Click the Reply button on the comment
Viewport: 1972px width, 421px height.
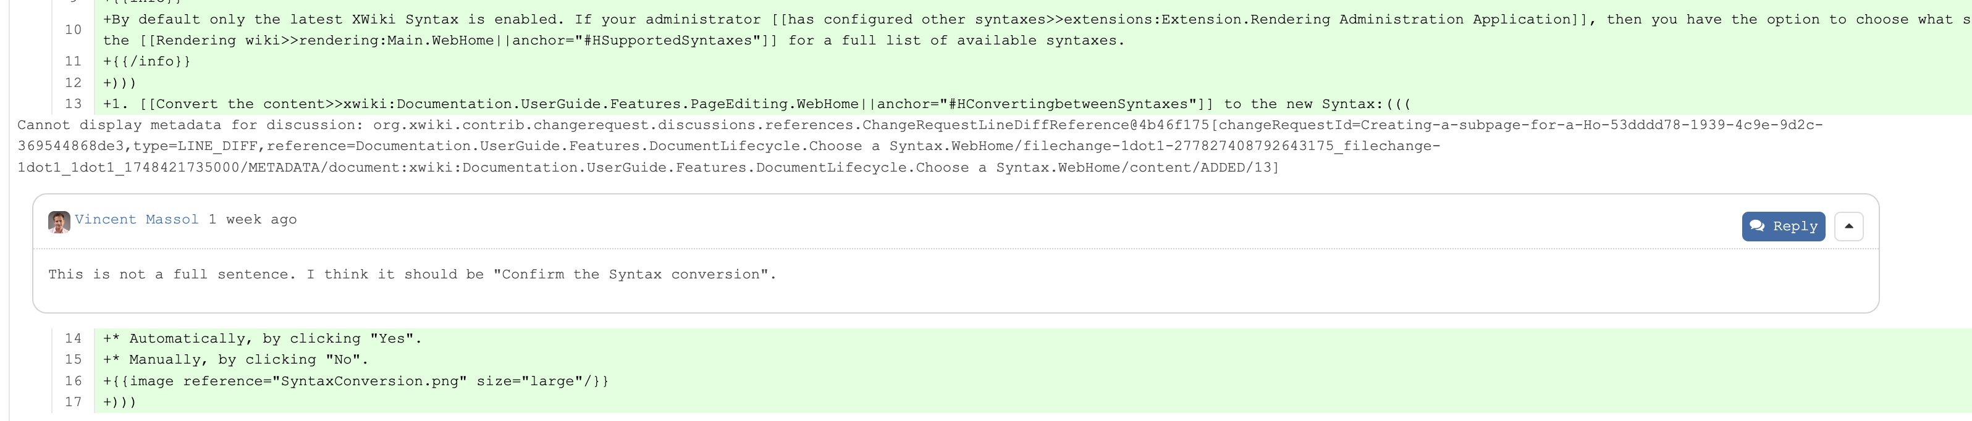click(x=1783, y=227)
